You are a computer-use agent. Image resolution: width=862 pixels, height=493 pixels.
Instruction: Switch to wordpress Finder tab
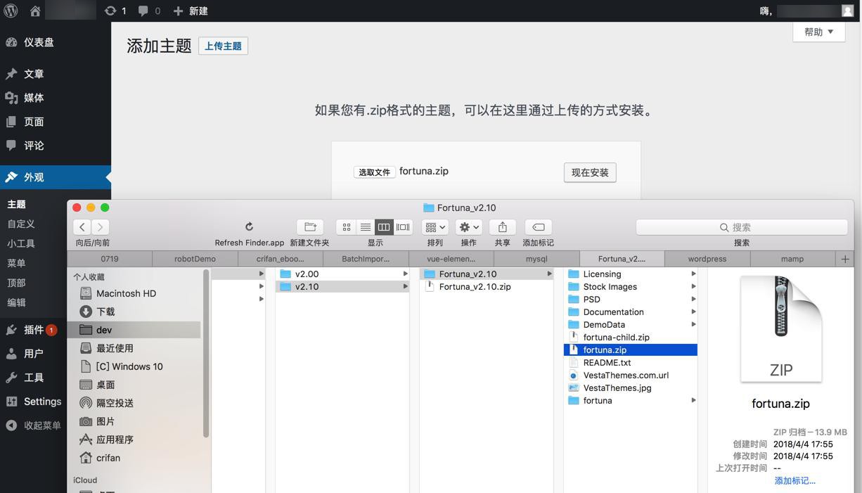707,259
